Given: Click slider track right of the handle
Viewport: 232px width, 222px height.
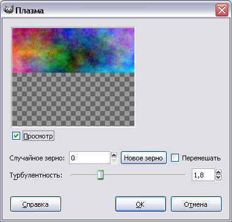Looking at the screenshot, I should tap(145, 174).
